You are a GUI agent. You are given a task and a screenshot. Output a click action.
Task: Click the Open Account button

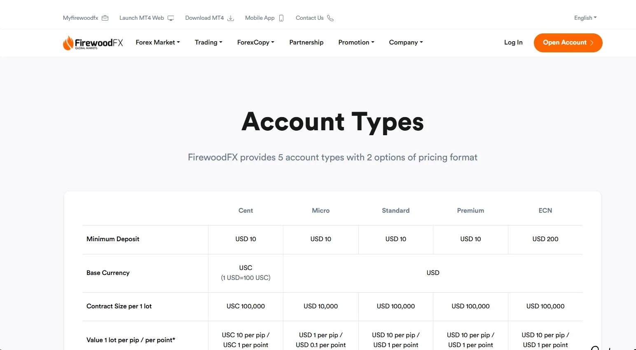point(568,43)
